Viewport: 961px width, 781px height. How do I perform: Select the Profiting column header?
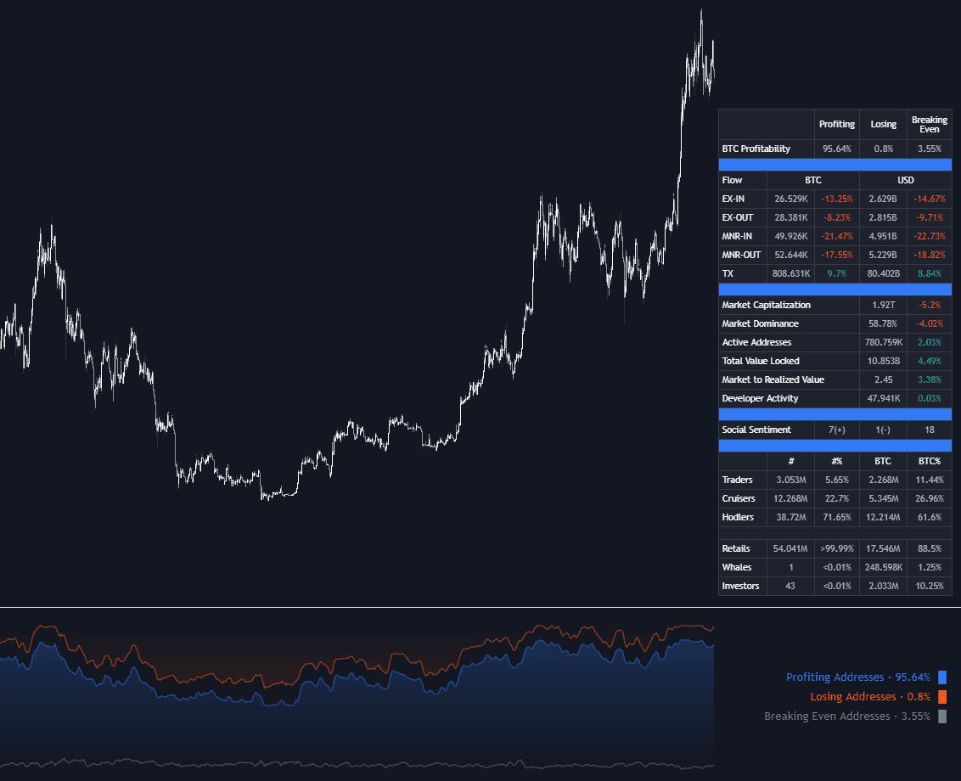[837, 124]
